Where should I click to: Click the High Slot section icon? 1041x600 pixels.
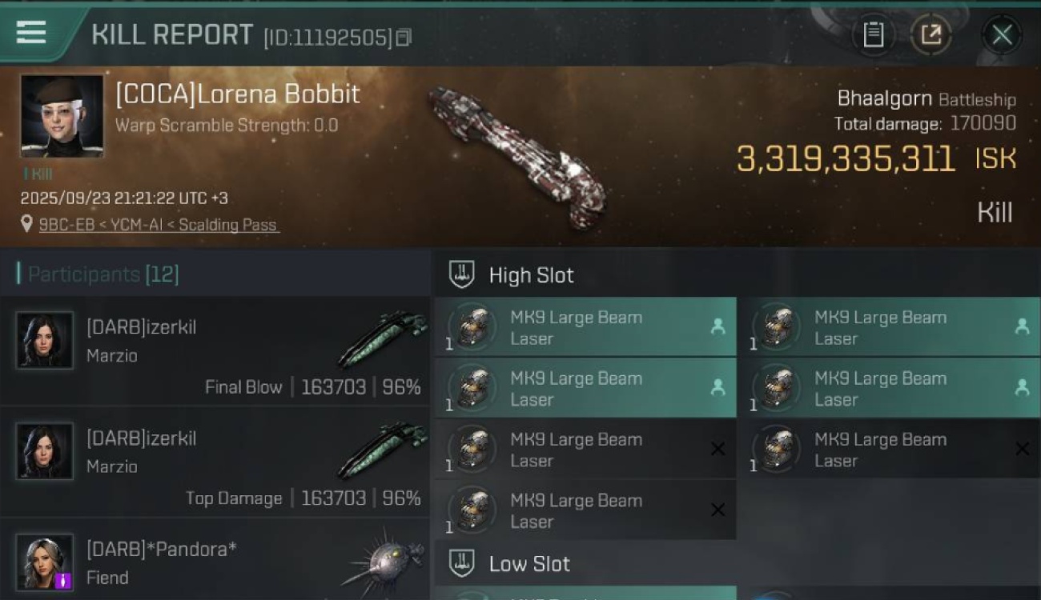click(461, 274)
